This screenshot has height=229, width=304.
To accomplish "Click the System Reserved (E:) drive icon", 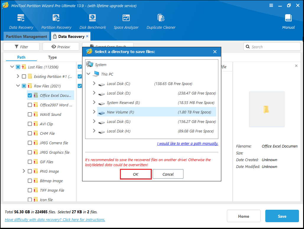I will [101, 103].
